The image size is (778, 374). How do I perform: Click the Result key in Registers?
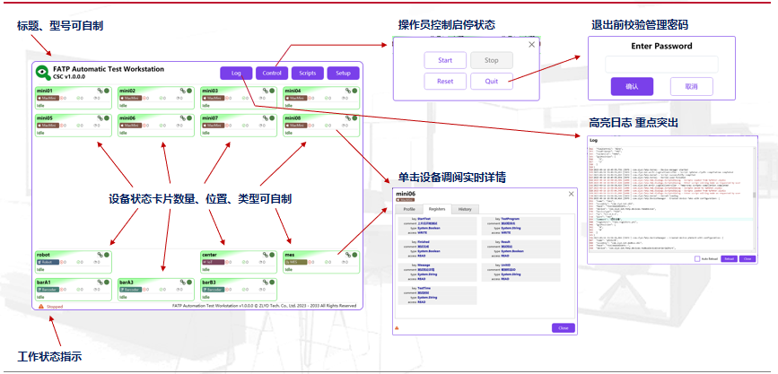pos(507,241)
